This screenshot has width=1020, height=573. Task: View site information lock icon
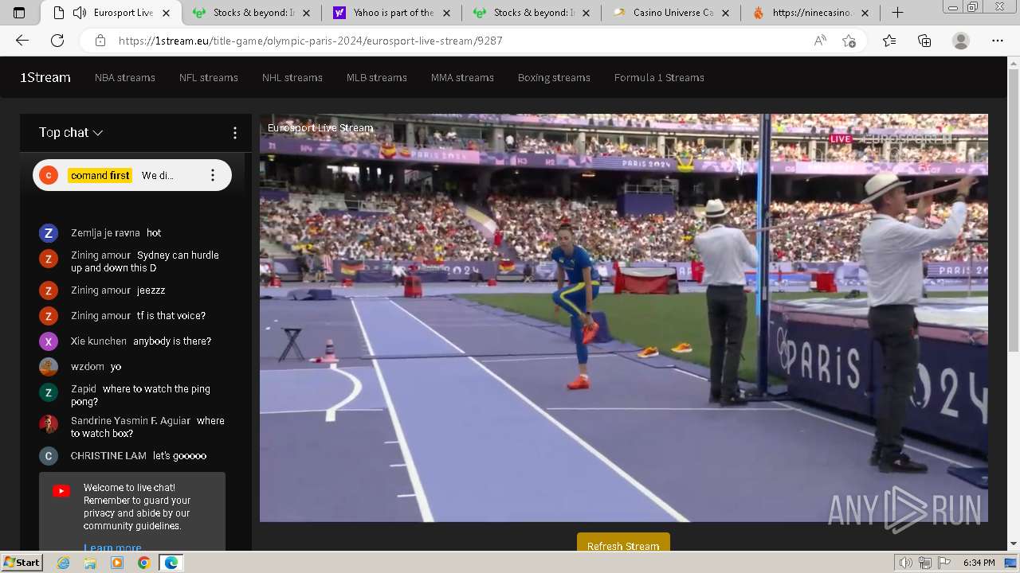click(x=100, y=41)
